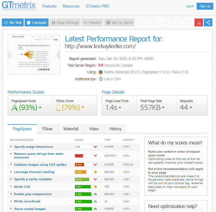The height and width of the screenshot is (212, 216).
Task: Click the Compare button
Action: click(x=36, y=22)
